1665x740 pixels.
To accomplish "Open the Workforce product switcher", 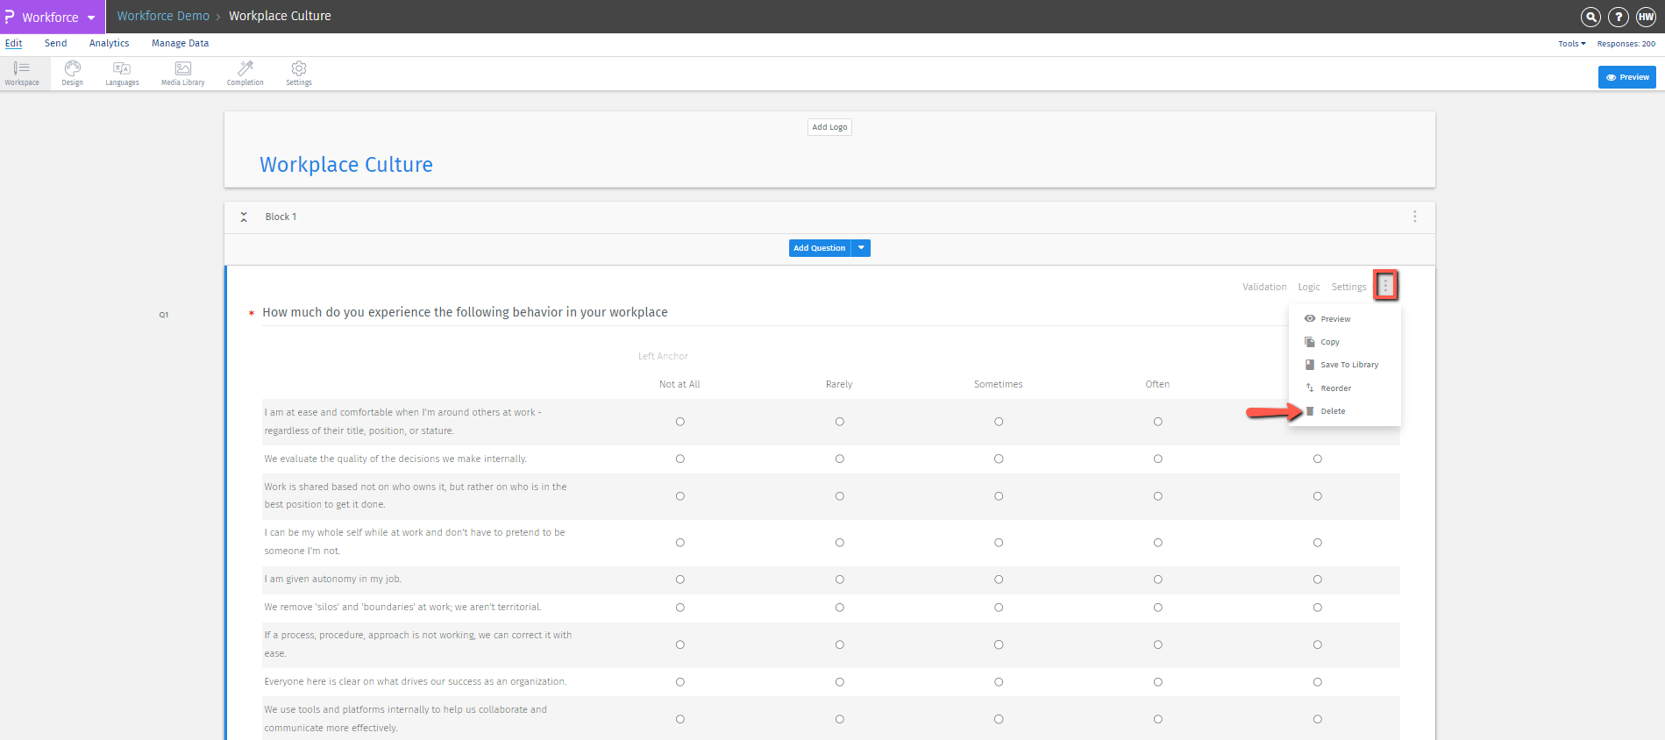I will click(52, 17).
